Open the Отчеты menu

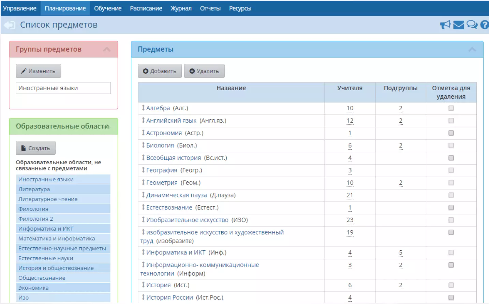210,8
